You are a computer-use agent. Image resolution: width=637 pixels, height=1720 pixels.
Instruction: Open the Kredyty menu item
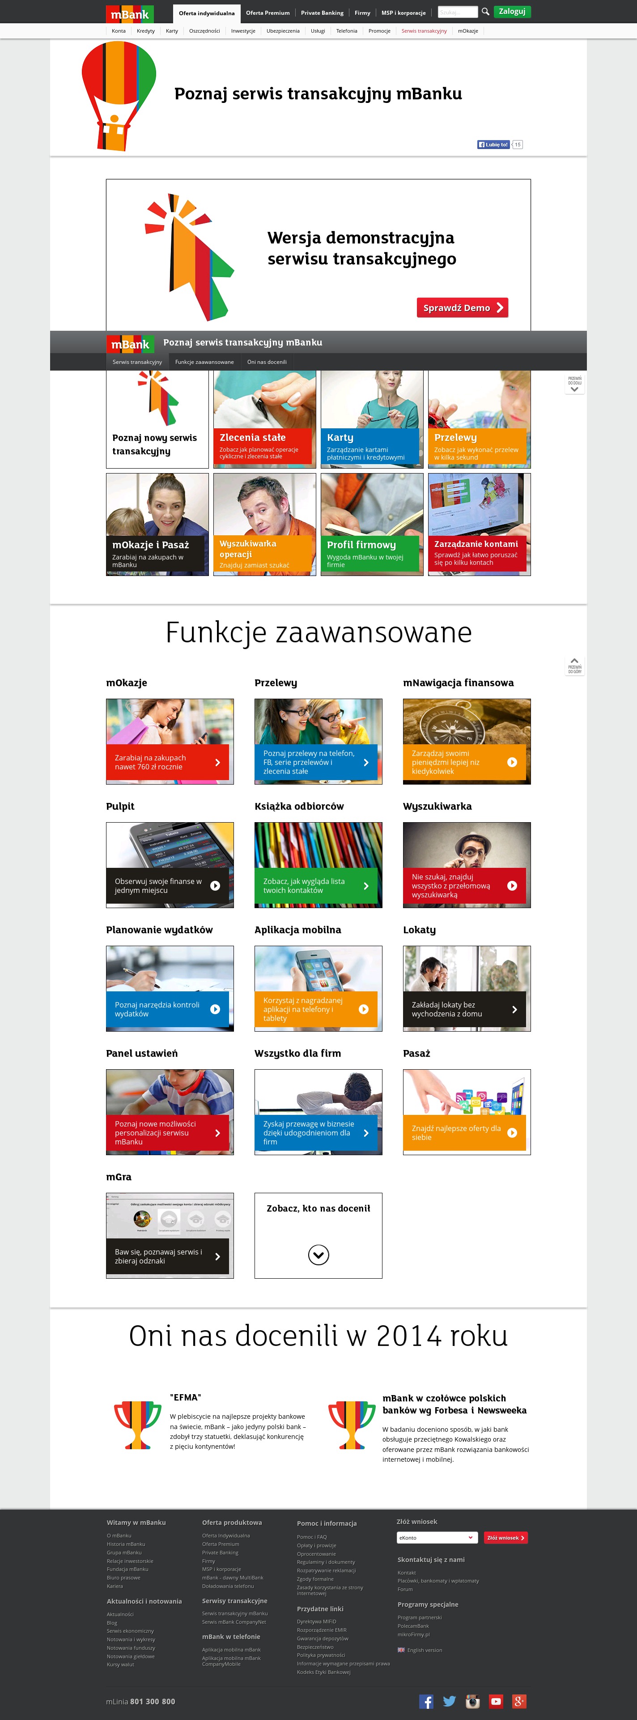[x=145, y=31]
